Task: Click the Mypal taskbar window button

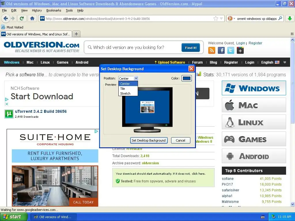Action: (x=54, y=217)
